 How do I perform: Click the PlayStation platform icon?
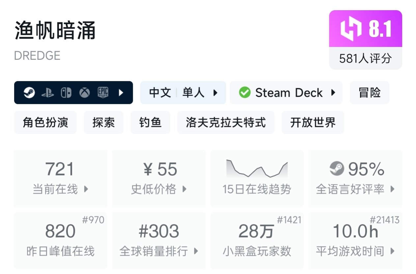47,93
